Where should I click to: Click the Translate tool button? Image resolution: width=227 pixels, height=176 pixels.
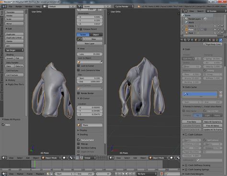(x=14, y=12)
